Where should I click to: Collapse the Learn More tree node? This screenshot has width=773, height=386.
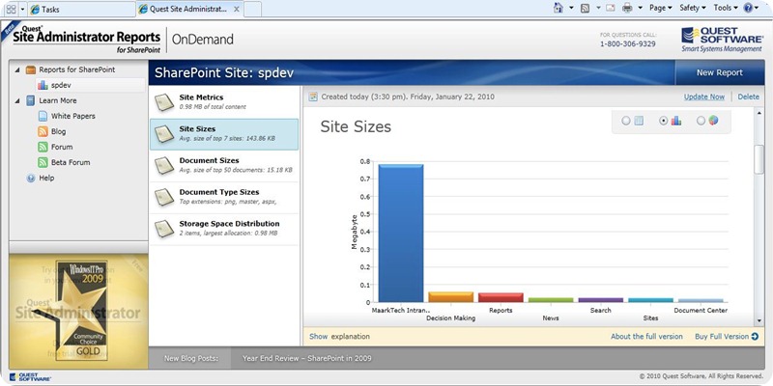coord(16,100)
